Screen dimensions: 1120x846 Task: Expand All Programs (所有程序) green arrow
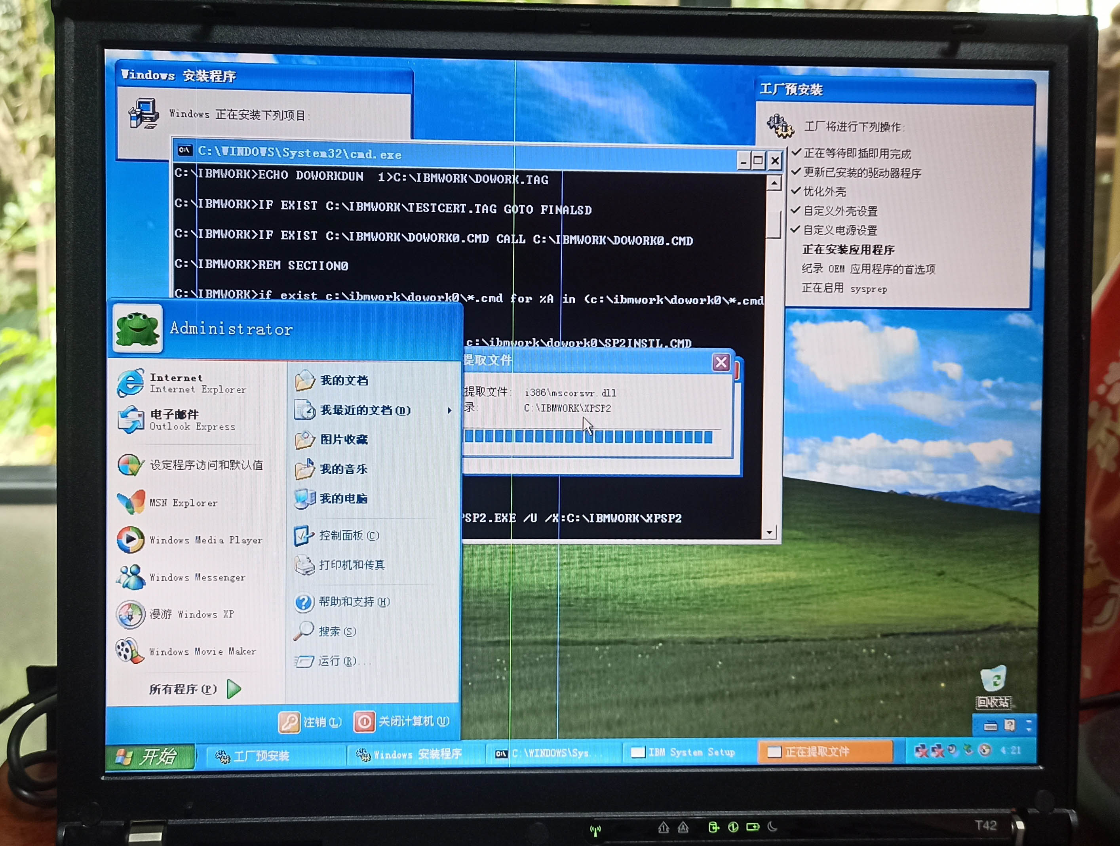234,689
